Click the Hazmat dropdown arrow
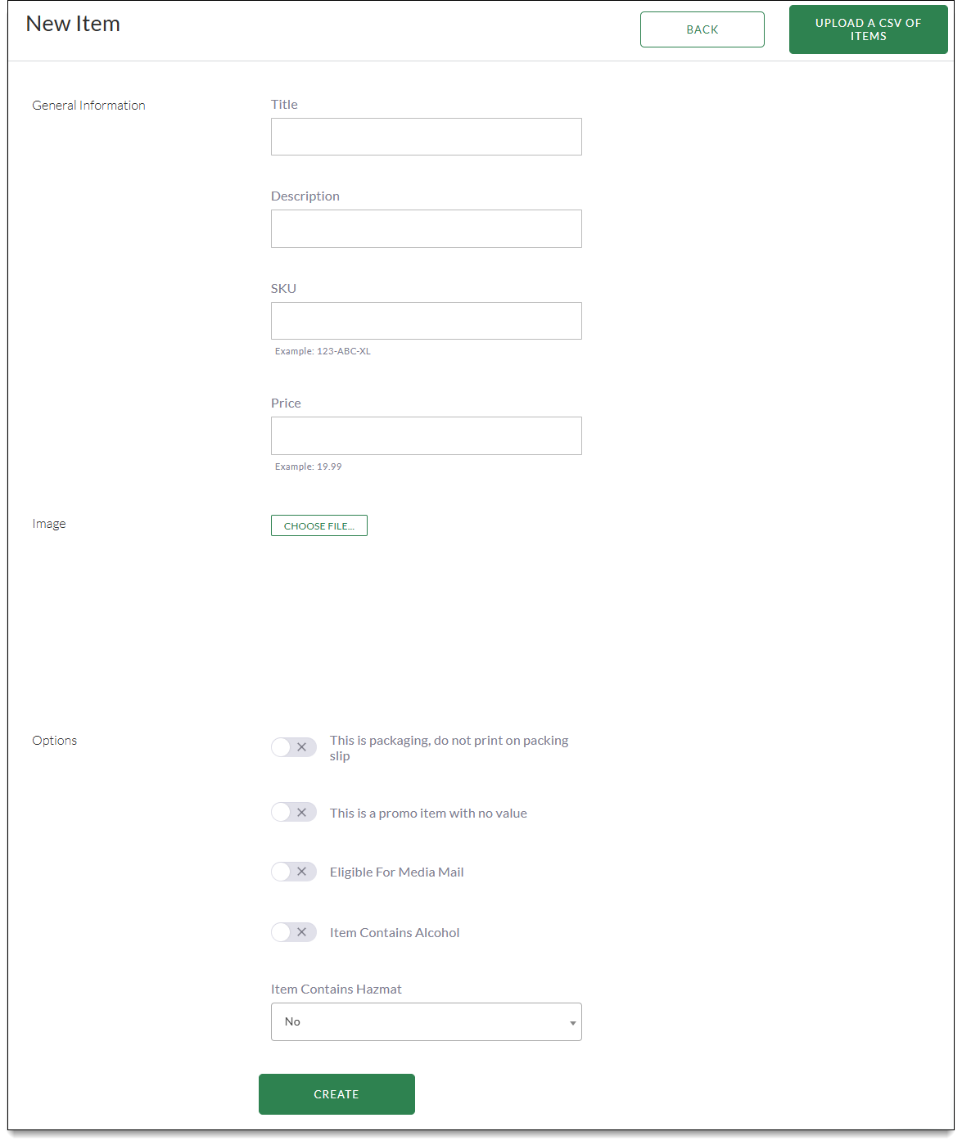962x1145 pixels. pos(572,1022)
